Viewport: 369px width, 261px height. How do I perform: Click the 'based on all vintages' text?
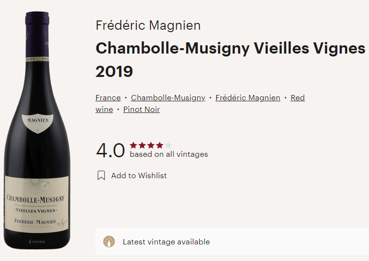tap(169, 154)
